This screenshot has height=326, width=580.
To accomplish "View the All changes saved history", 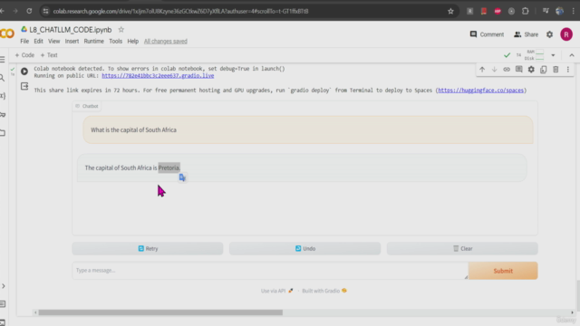I will 165,41.
